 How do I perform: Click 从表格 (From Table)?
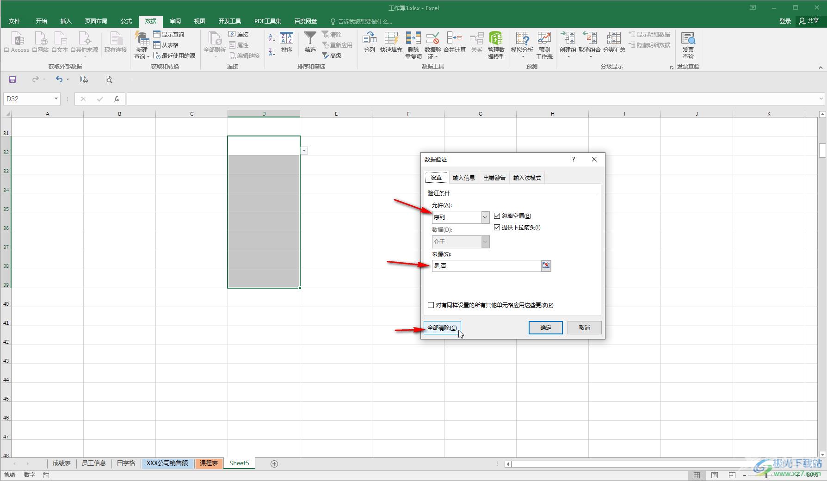166,45
